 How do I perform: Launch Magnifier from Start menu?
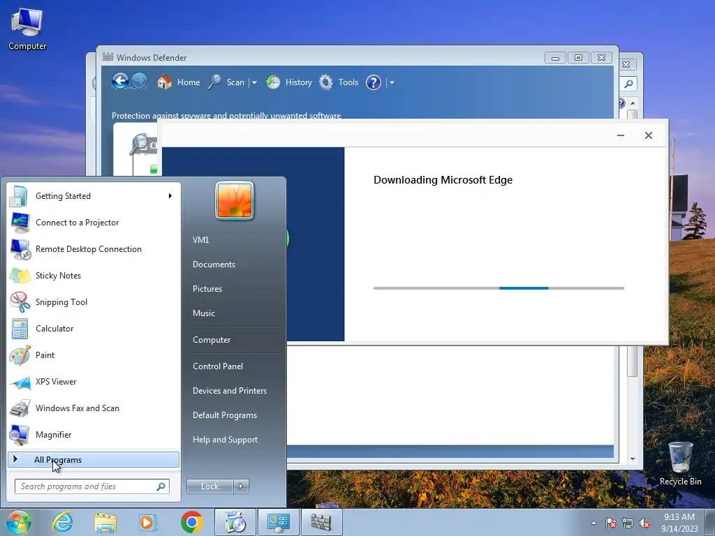click(x=94, y=434)
